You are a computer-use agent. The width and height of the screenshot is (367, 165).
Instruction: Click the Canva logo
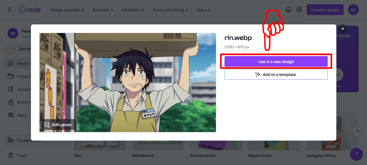[30, 10]
